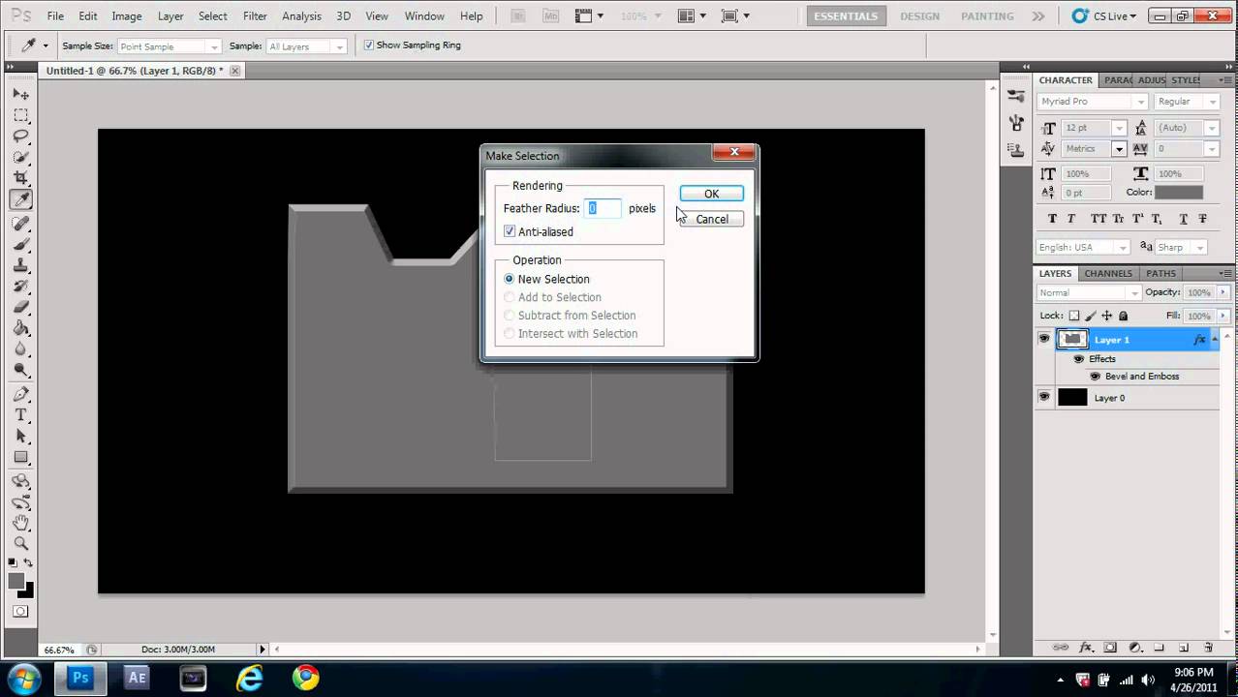1238x697 pixels.
Task: Click the Create new layer icon
Action: coord(1184,648)
